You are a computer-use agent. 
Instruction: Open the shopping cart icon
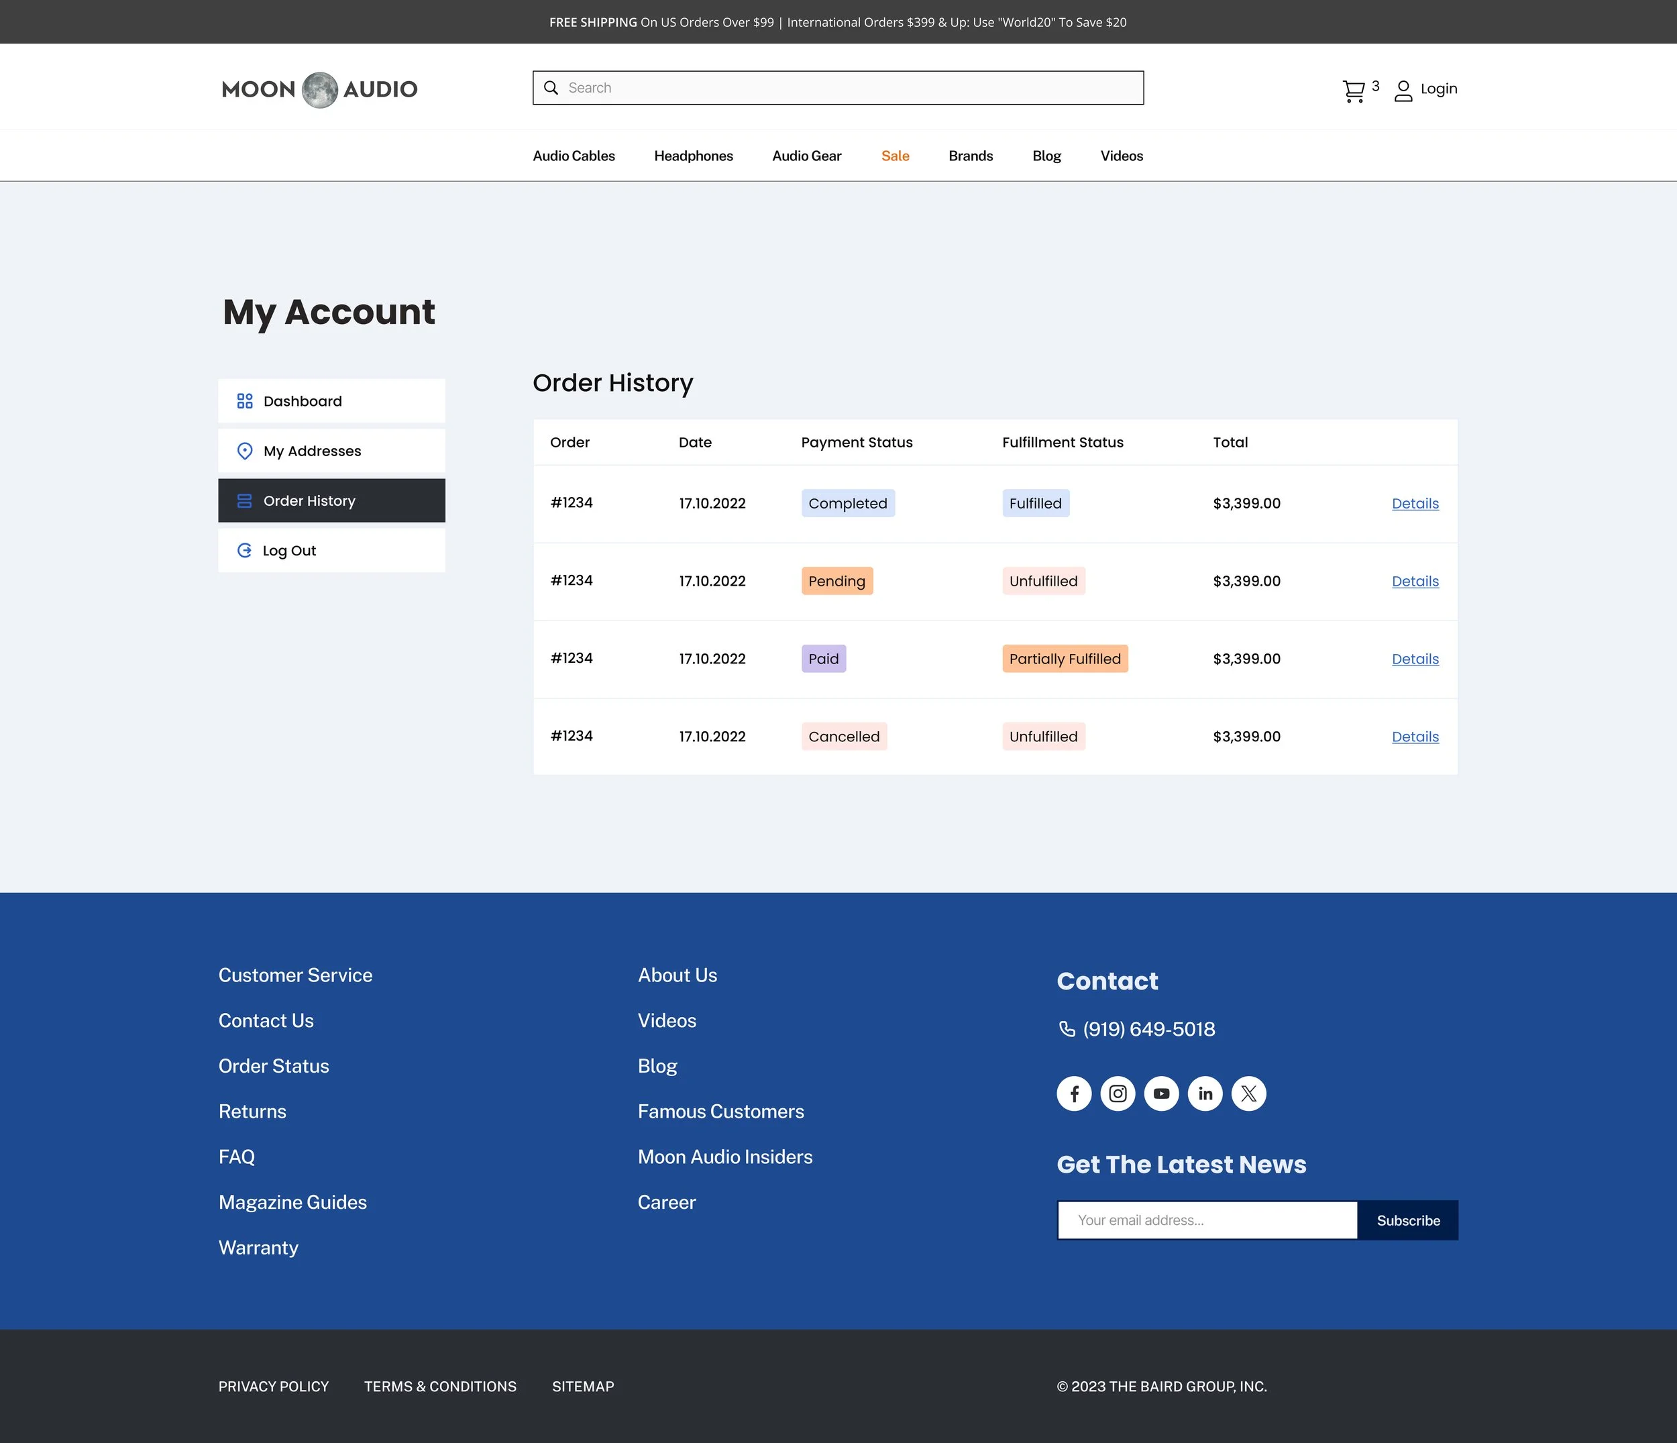click(1353, 91)
